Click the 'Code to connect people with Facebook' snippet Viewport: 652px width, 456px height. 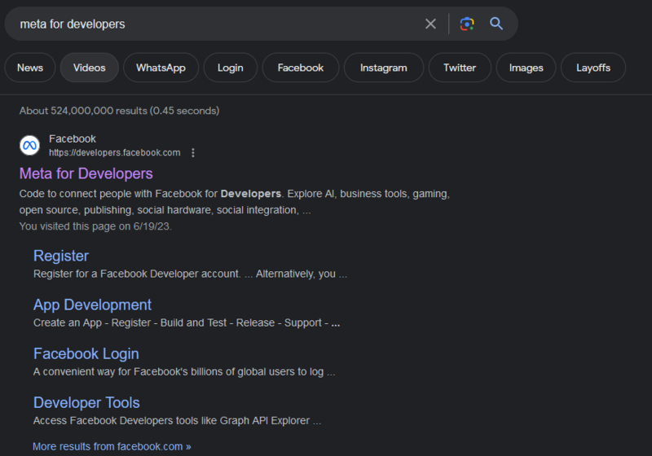[235, 202]
